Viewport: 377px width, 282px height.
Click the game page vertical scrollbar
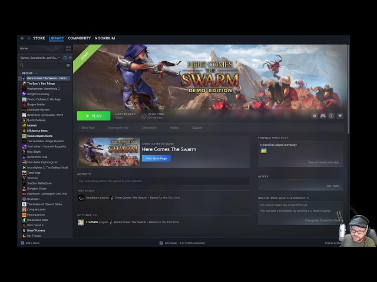349,89
